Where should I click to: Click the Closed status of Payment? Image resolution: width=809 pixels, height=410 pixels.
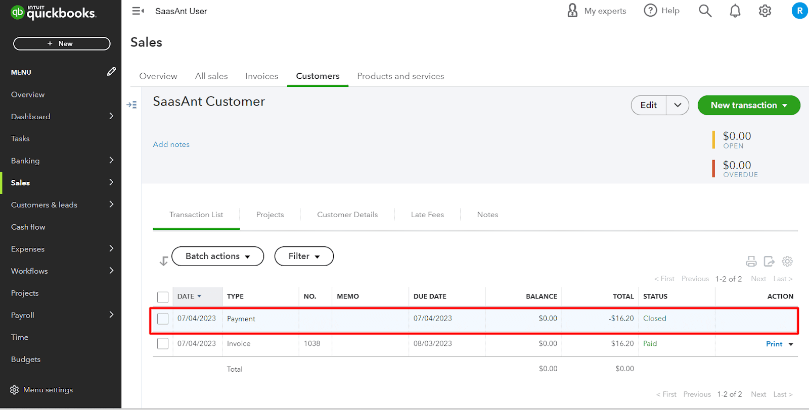655,319
